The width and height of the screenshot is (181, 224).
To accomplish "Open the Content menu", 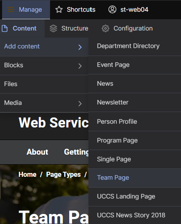I will (22, 28).
